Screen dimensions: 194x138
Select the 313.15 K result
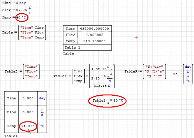[x=102, y=86]
